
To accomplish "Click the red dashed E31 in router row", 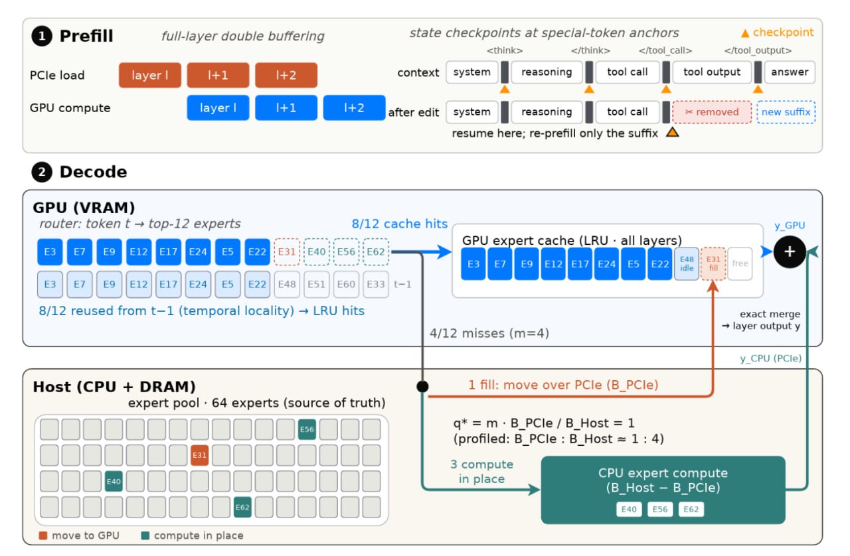I will tap(287, 251).
